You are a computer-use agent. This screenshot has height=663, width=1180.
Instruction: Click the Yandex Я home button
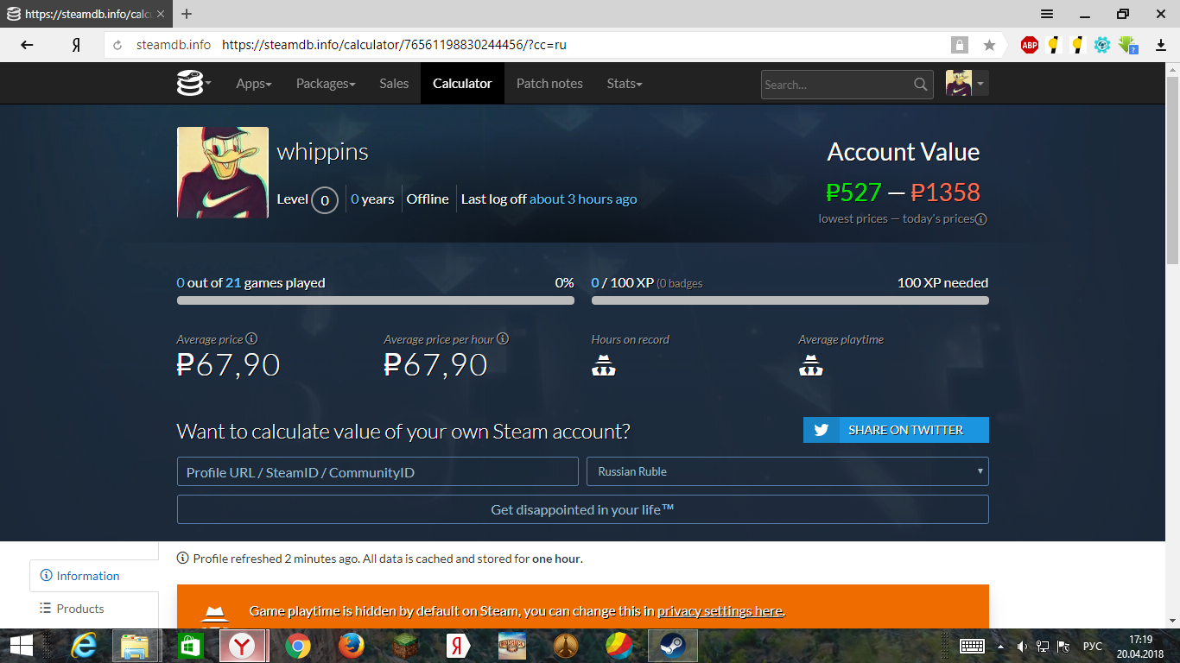pyautogui.click(x=76, y=45)
